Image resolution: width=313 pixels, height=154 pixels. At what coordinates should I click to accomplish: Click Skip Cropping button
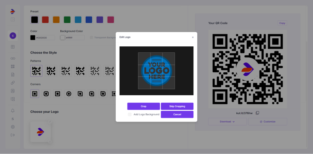coord(177,107)
